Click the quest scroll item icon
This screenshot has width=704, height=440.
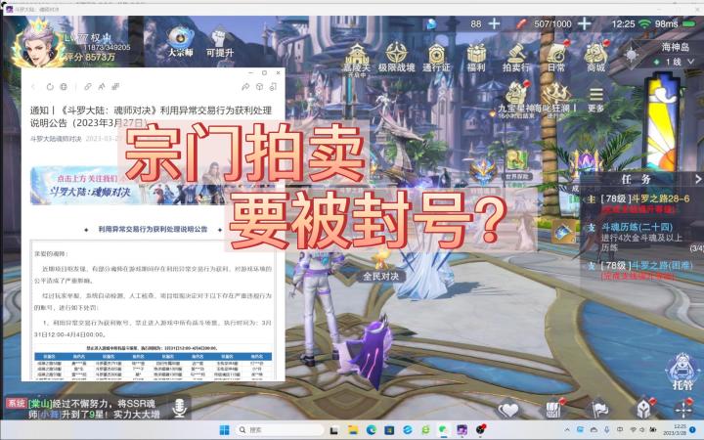coord(563,232)
